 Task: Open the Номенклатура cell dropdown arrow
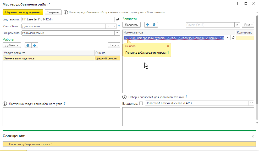coord(227,38)
